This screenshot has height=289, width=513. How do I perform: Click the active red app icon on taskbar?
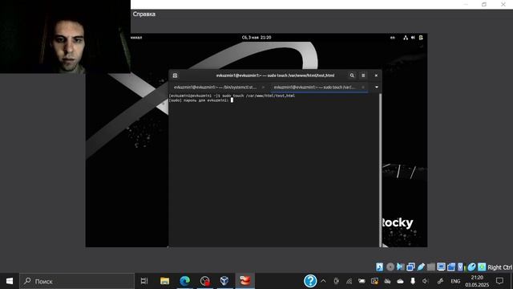[244, 281]
